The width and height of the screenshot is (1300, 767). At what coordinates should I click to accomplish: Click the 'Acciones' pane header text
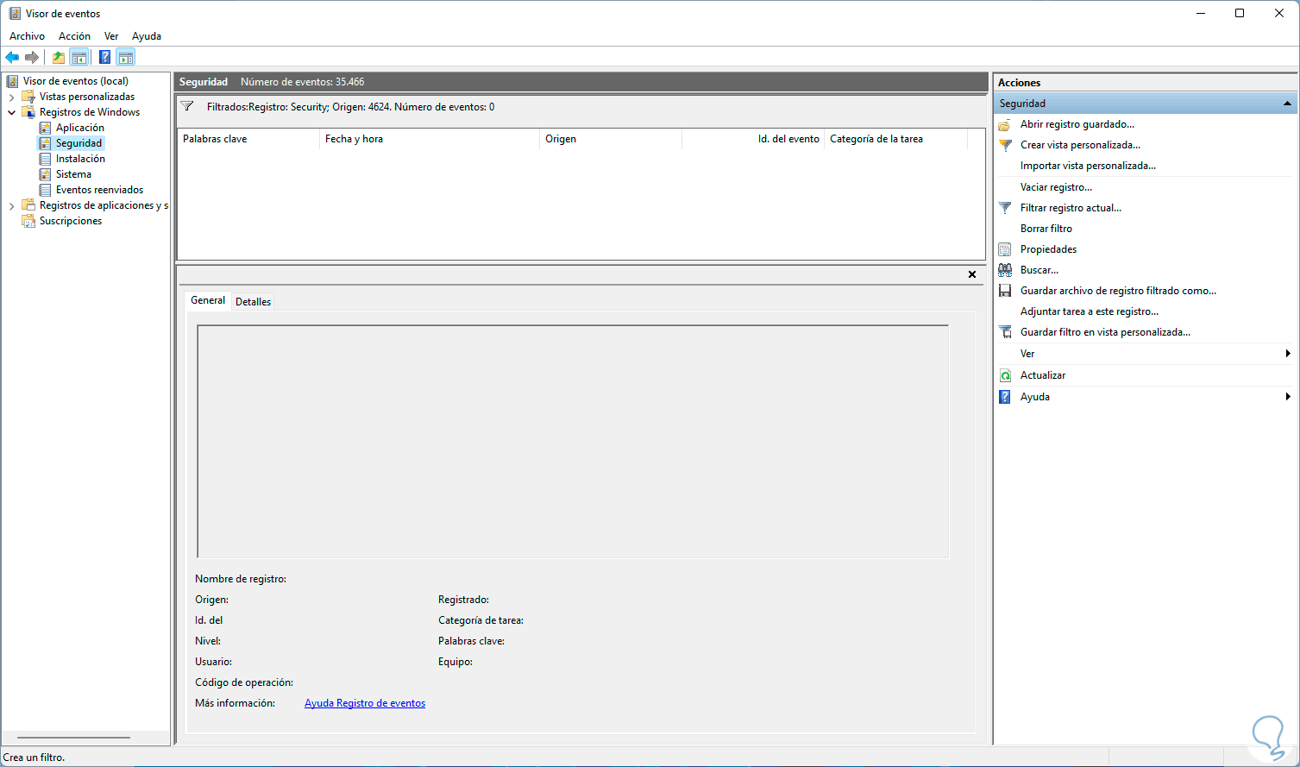click(1019, 83)
